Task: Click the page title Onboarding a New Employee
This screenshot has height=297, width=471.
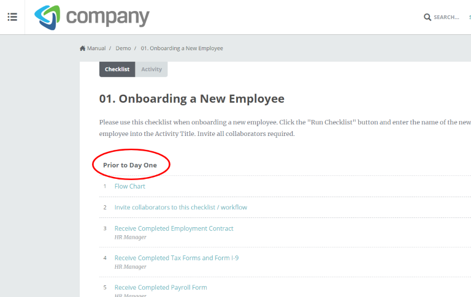Action: [191, 99]
